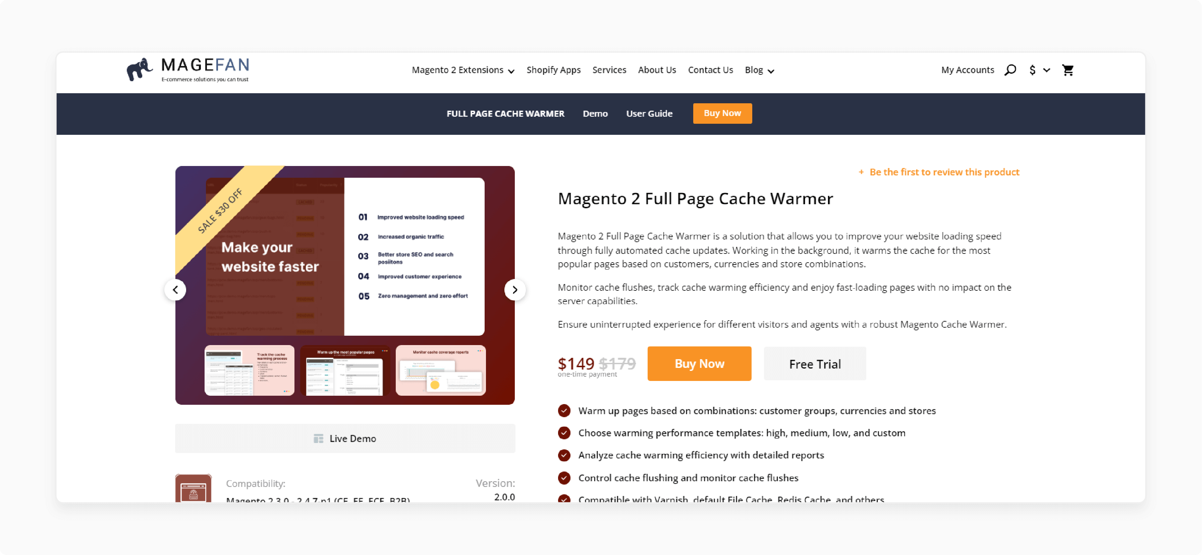Expand the currency selector dropdown
The height and width of the screenshot is (555, 1202).
coord(1038,70)
